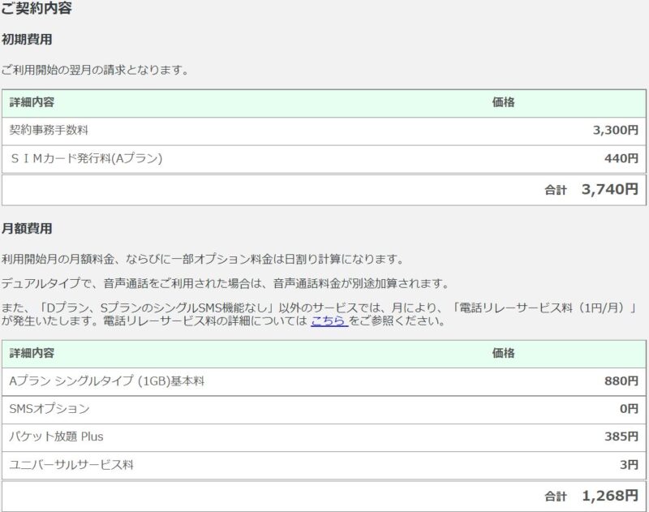Select the SMSオプション row label
649x512 pixels.
click(x=49, y=408)
